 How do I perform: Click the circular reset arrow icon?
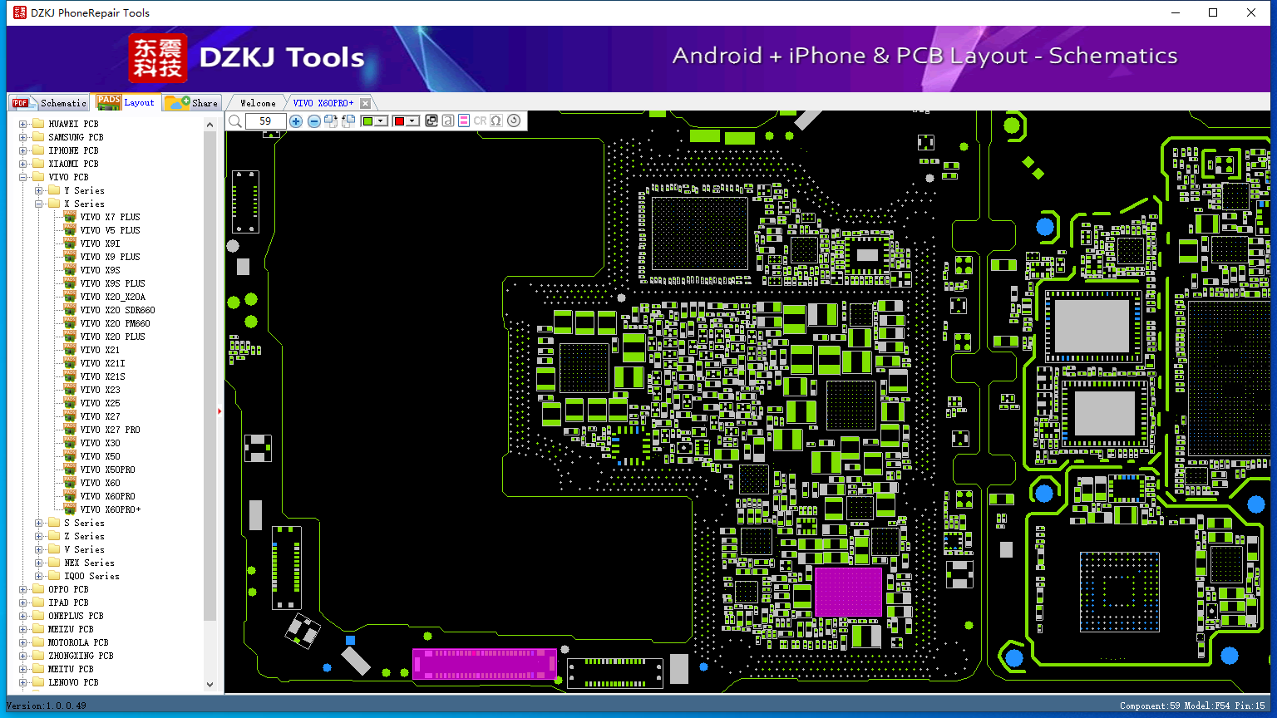[x=514, y=121]
